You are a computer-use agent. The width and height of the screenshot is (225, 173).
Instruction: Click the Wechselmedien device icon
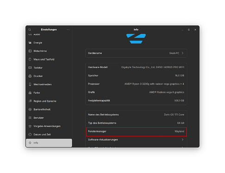[30, 84]
